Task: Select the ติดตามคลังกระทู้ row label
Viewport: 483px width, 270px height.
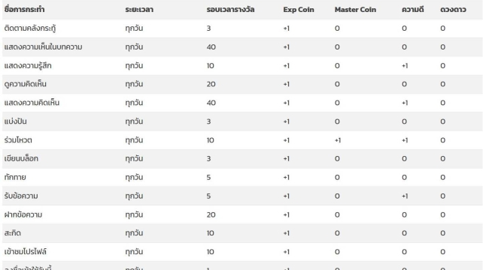Action: click(x=30, y=28)
